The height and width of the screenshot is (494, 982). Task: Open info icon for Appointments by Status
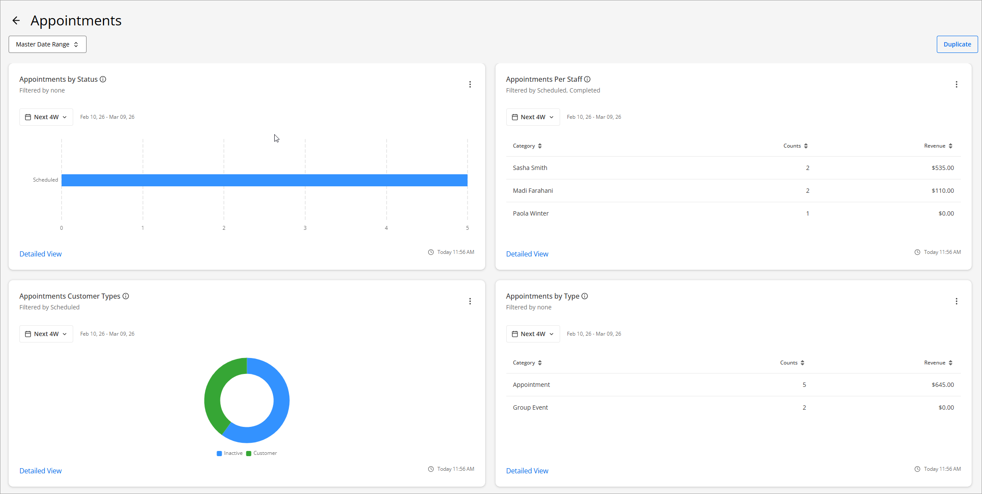(103, 79)
